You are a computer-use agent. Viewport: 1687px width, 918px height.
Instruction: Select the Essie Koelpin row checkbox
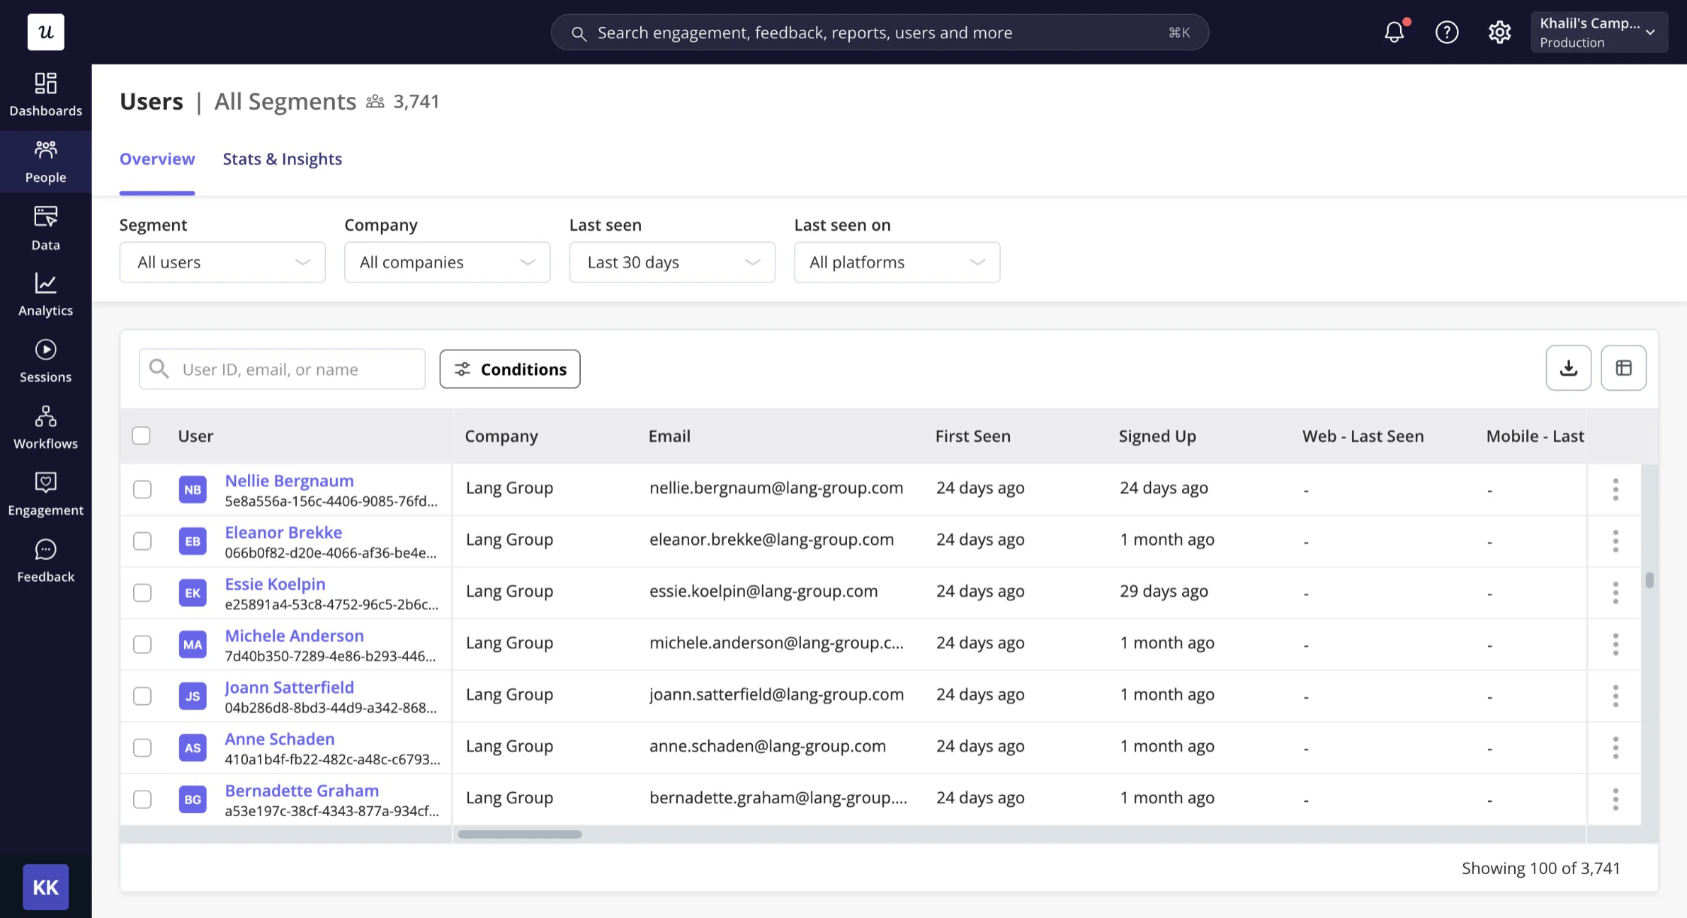pos(142,592)
